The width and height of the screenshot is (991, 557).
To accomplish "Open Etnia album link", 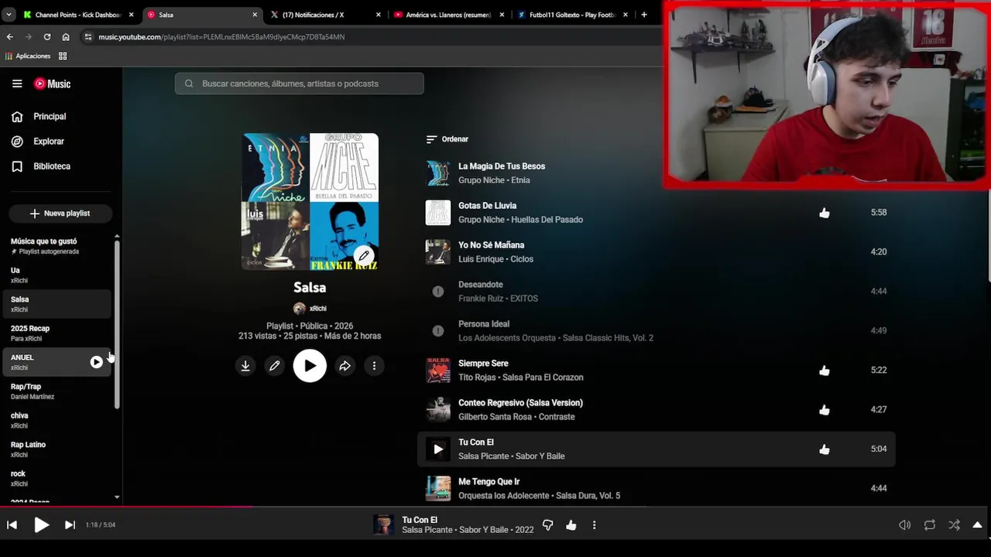I will (521, 180).
